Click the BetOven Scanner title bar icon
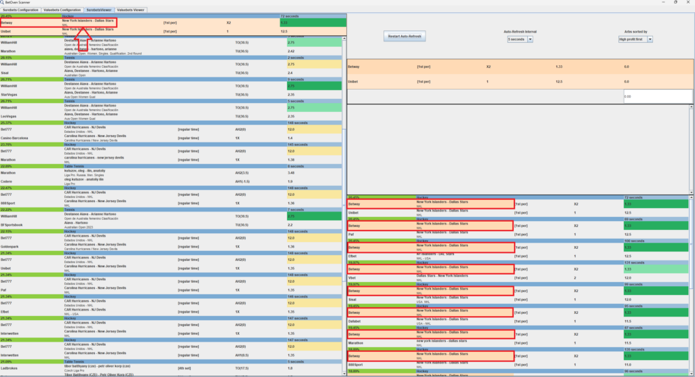 2,2
